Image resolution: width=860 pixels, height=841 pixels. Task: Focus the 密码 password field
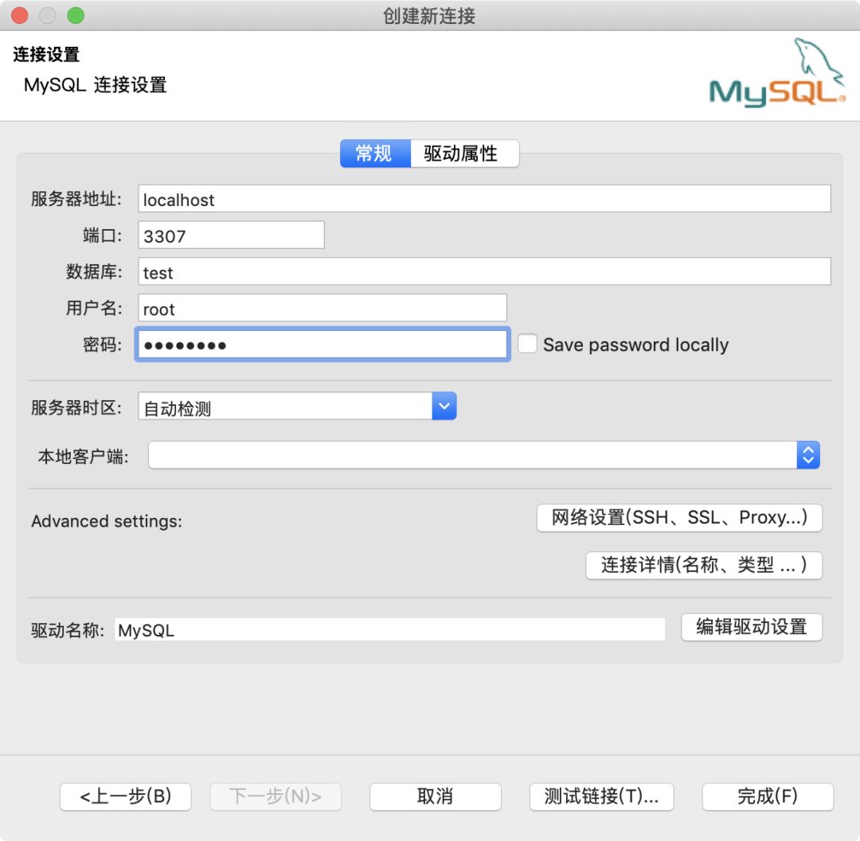point(322,345)
